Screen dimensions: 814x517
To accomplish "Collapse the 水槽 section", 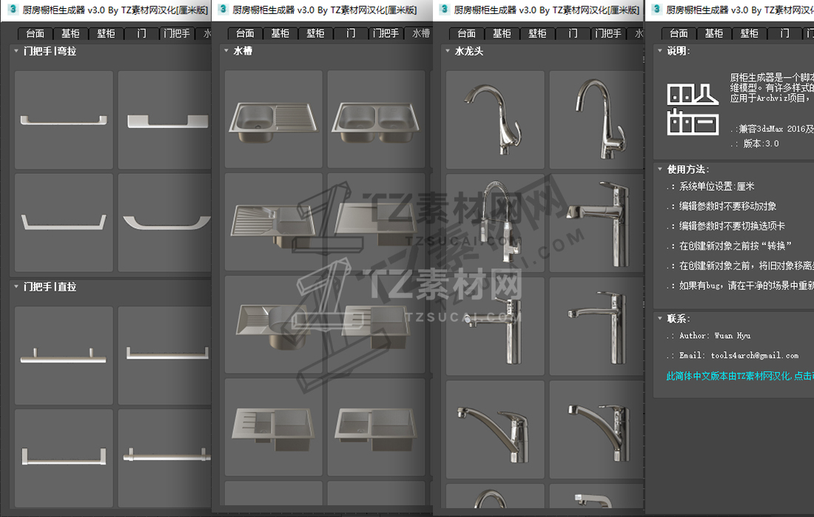I will click(x=226, y=51).
